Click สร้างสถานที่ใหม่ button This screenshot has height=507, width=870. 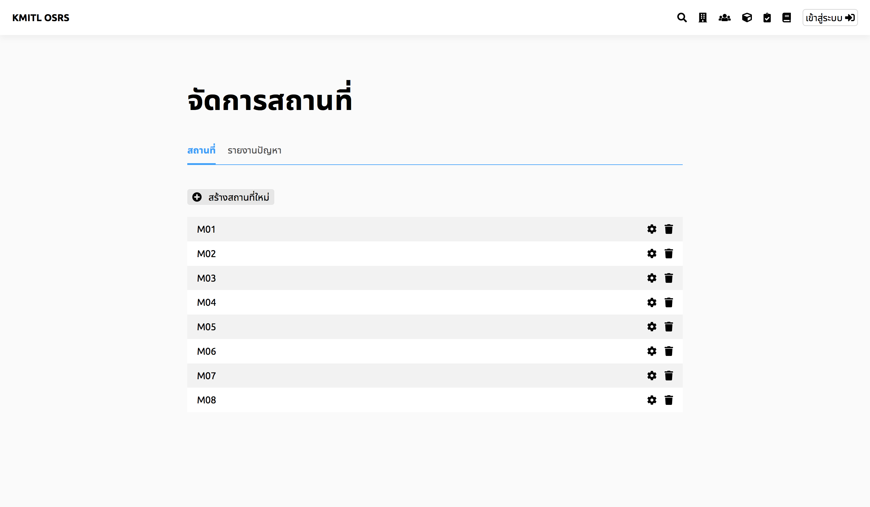coord(230,197)
